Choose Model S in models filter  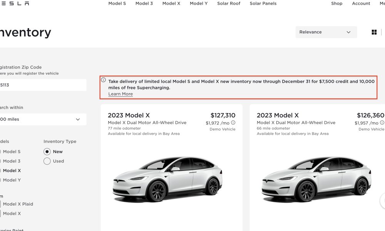[x=12, y=152]
